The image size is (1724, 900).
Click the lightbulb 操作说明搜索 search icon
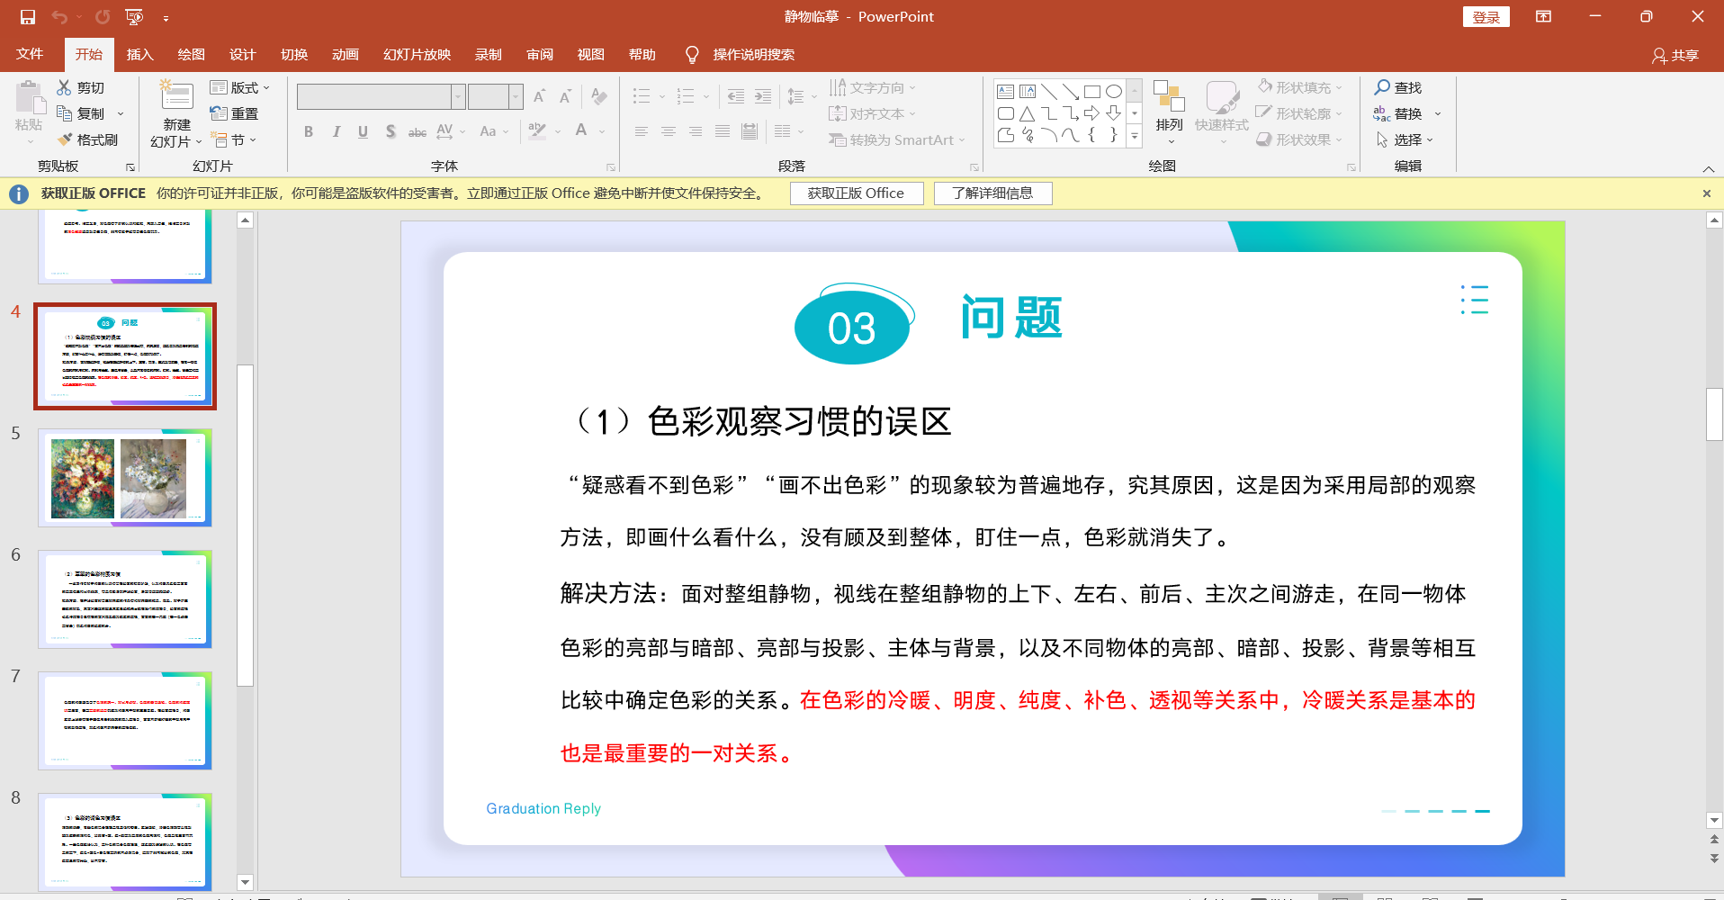coord(692,55)
